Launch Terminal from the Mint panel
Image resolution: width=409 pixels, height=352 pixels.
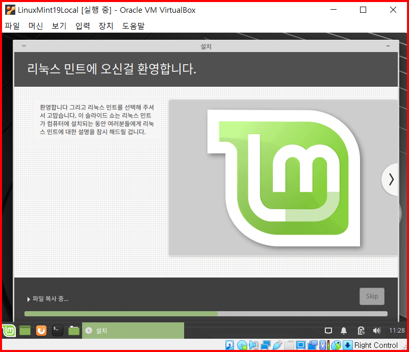[58, 331]
